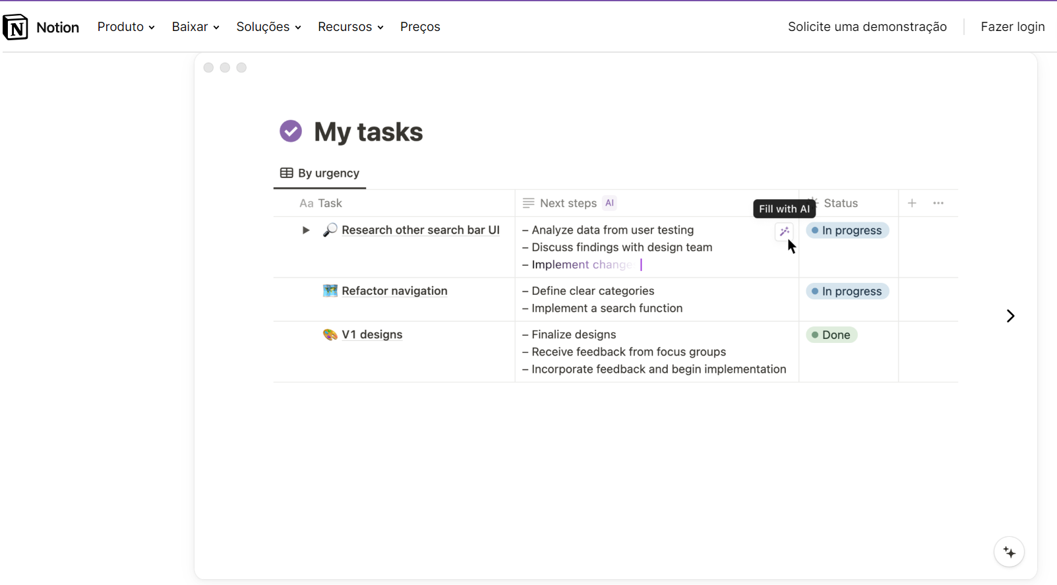Click the Fill with AI tooltip

click(x=784, y=208)
